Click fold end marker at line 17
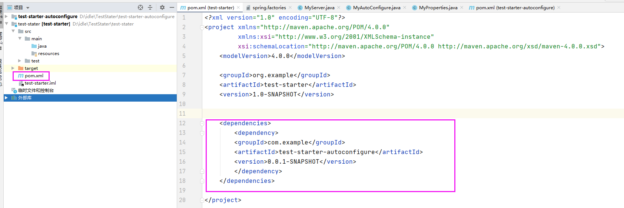624x208 pixels. point(202,171)
